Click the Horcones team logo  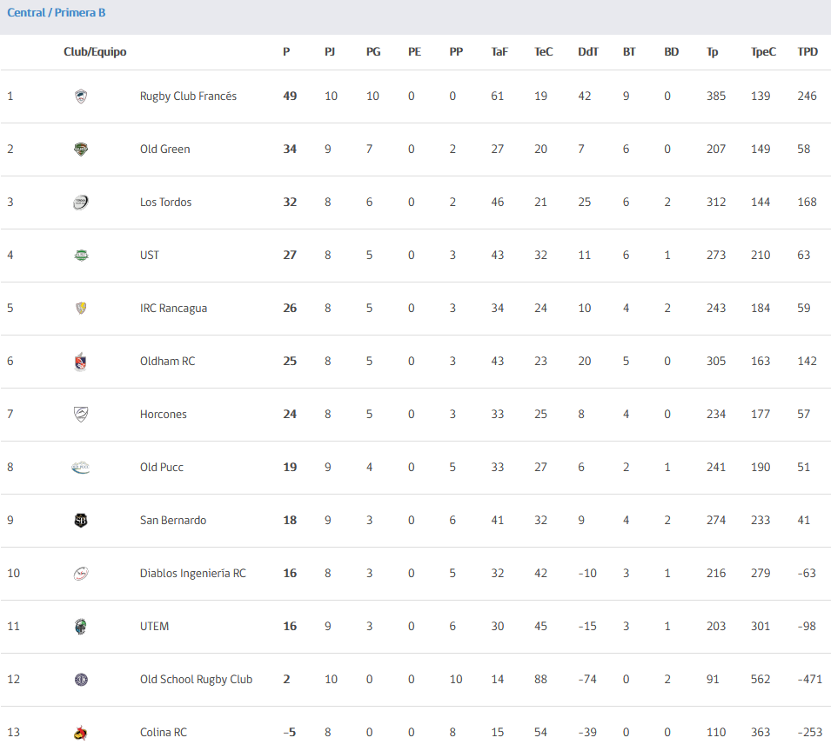click(81, 415)
